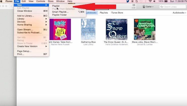Click the author Hans Christian Andersen
Image resolution: width=187 pixels, height=106 pixels.
coord(117,45)
